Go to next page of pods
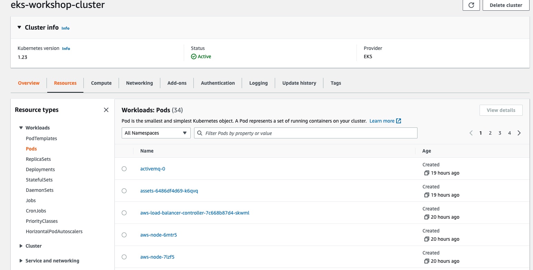This screenshot has height=270, width=533. [519, 133]
